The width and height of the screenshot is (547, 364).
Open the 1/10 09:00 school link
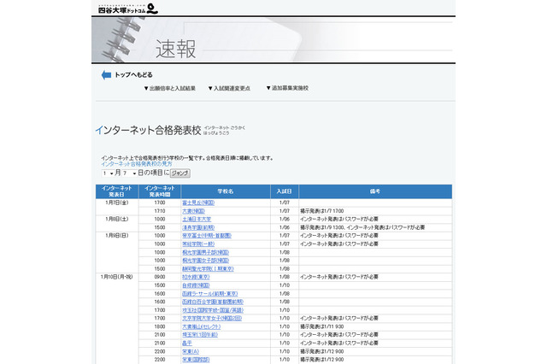(x=196, y=277)
